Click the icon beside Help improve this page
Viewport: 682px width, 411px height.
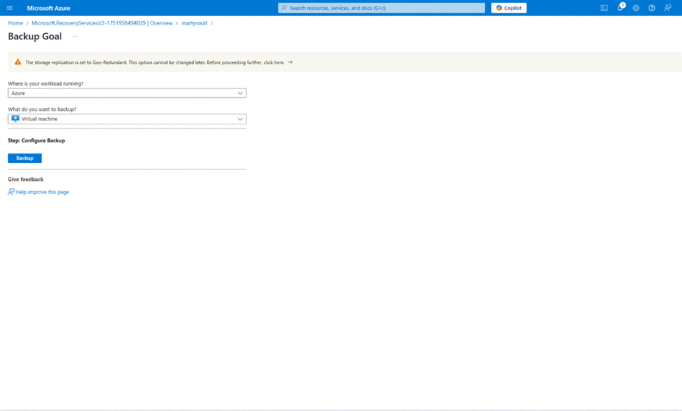pyautogui.click(x=11, y=192)
